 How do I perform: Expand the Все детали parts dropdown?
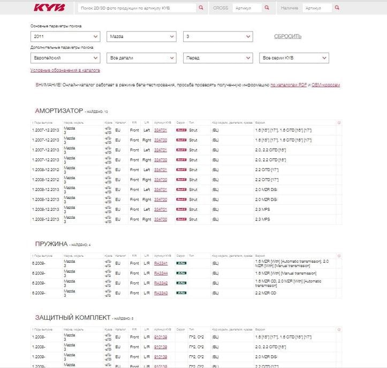pos(141,58)
